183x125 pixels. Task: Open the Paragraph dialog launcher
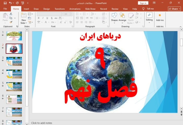(108, 26)
